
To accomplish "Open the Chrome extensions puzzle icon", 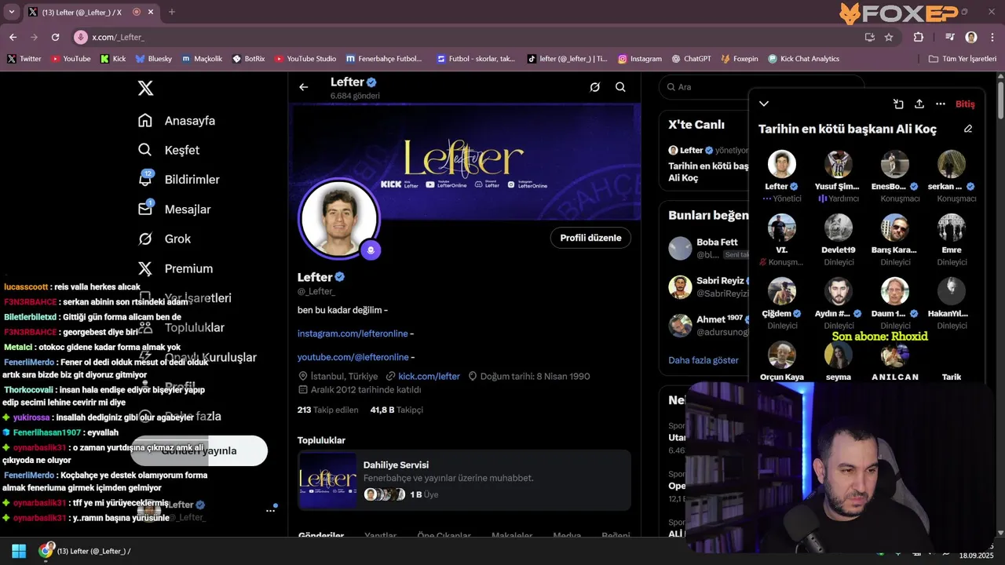I will 919,37.
